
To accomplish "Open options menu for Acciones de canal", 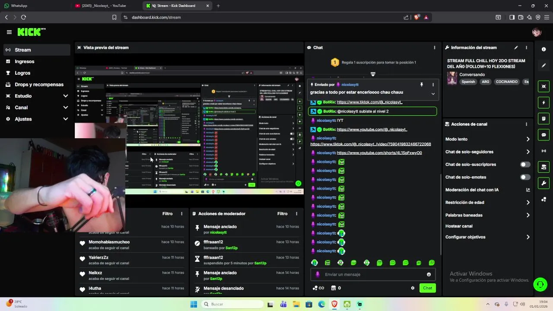I will pyautogui.click(x=526, y=124).
